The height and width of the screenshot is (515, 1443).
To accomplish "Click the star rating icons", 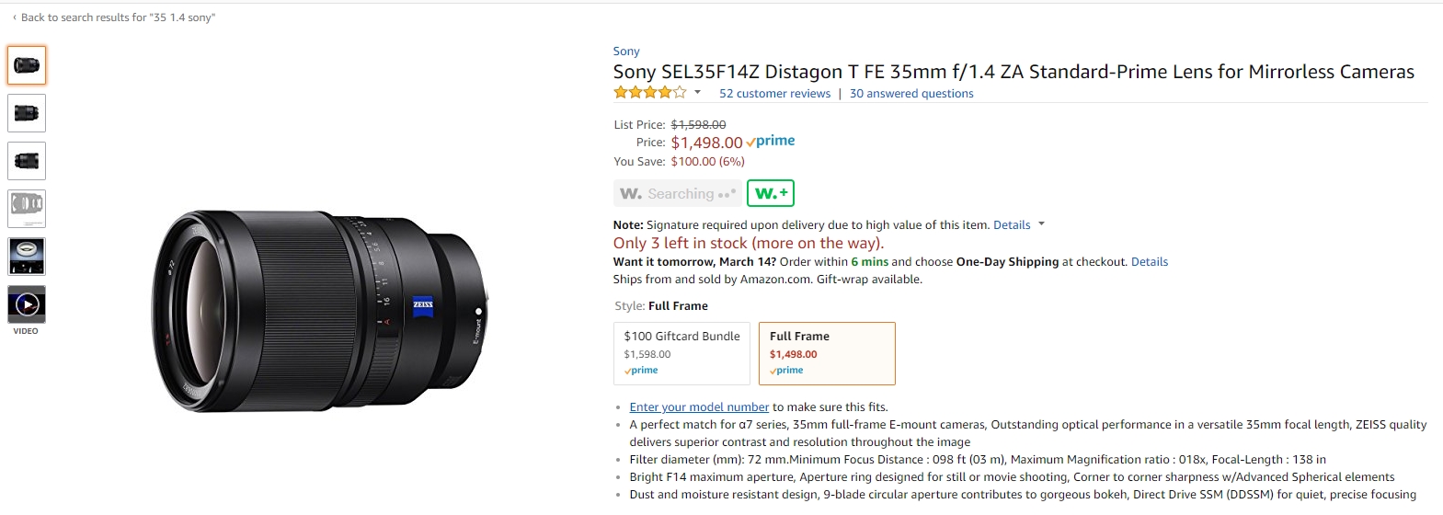I will [650, 92].
